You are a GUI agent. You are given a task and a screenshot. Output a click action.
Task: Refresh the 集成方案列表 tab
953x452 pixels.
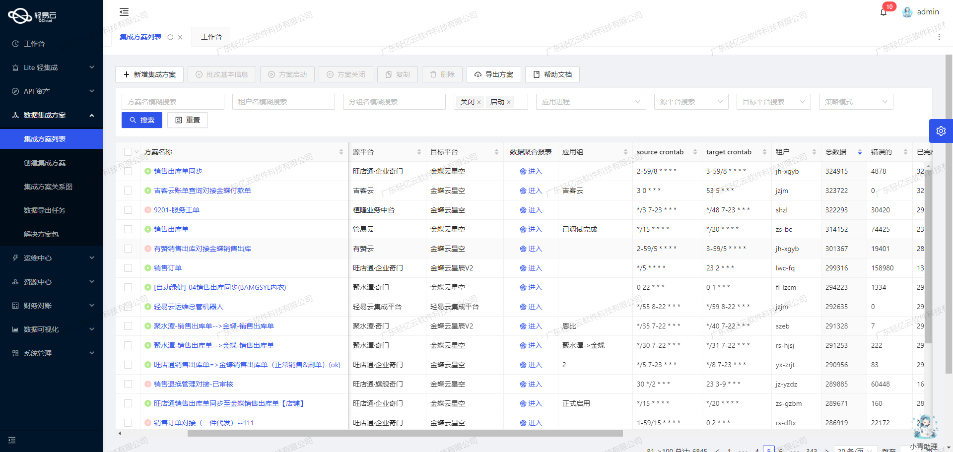click(x=170, y=37)
